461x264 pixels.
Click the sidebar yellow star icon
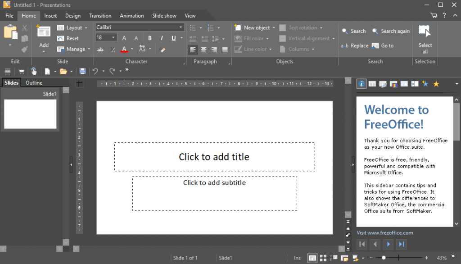(x=436, y=84)
